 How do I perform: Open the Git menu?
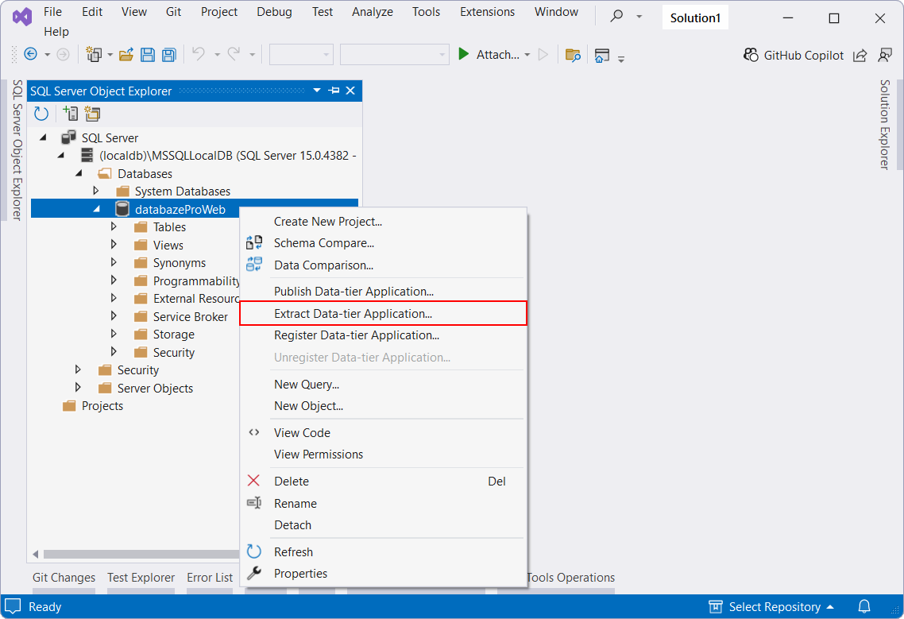pyautogui.click(x=173, y=12)
